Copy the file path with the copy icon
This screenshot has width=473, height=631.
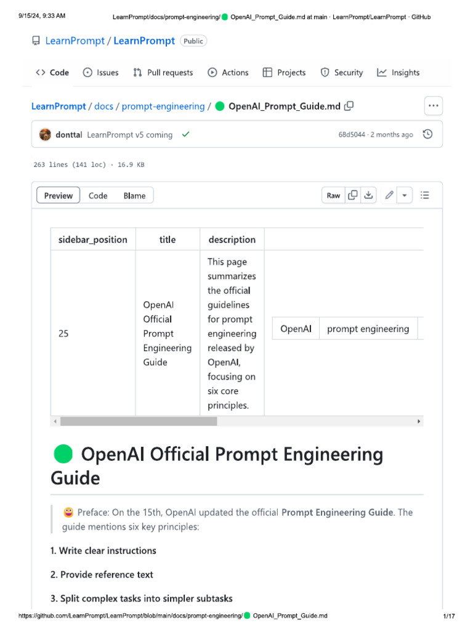[349, 106]
